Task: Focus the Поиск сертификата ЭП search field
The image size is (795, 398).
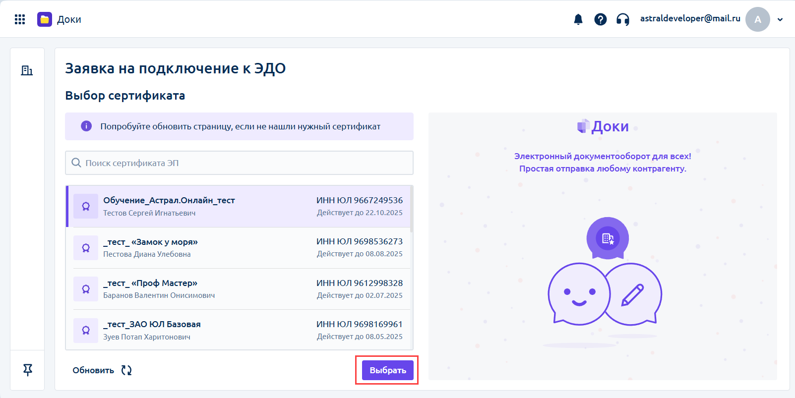Action: [239, 163]
